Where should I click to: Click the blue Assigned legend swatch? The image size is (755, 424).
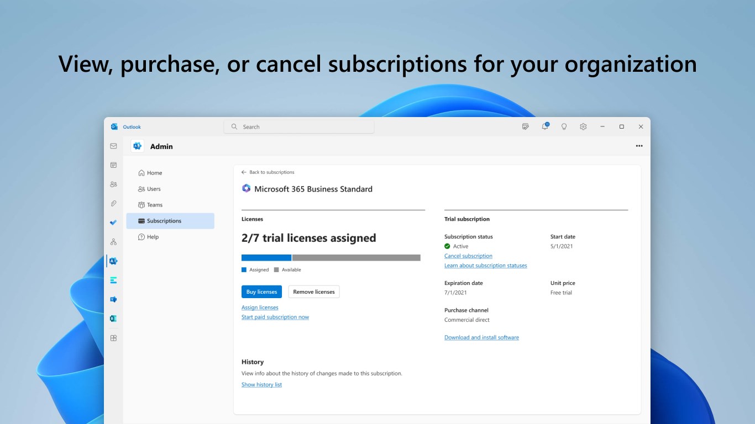pos(244,270)
